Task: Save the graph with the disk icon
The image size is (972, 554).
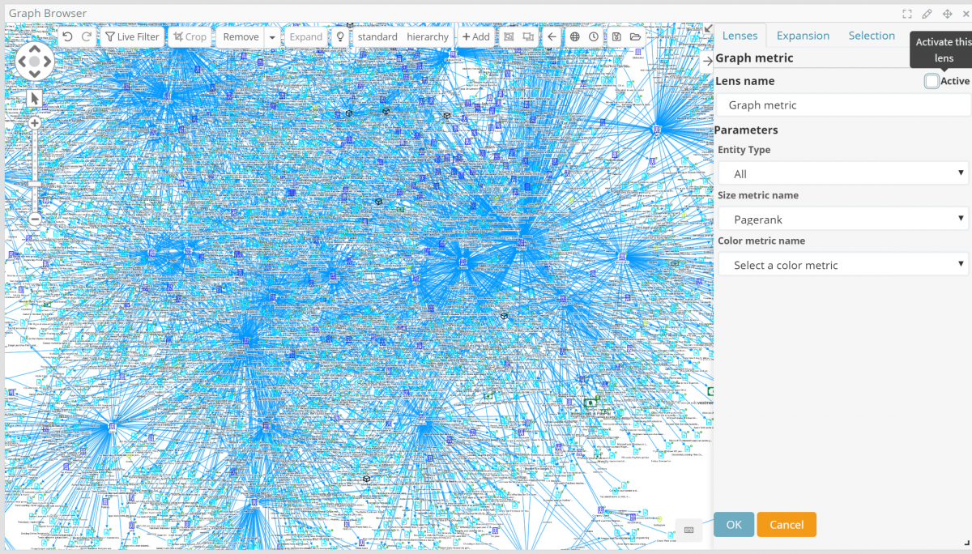Action: [616, 36]
